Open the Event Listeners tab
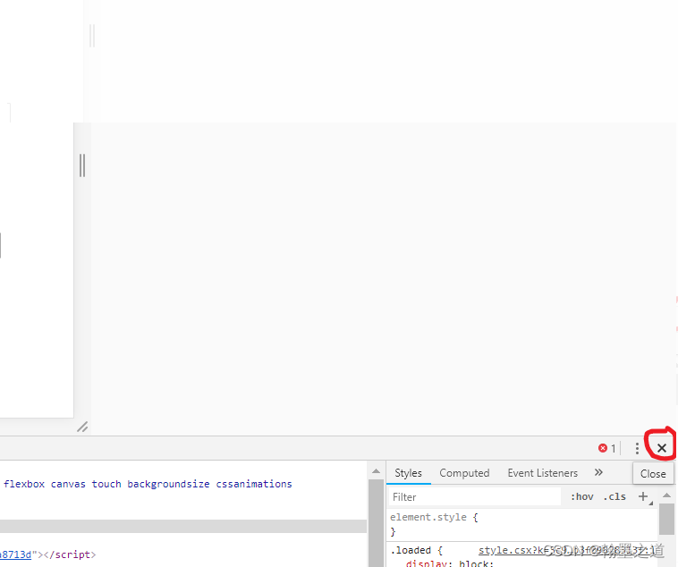The image size is (678, 567). coord(543,473)
